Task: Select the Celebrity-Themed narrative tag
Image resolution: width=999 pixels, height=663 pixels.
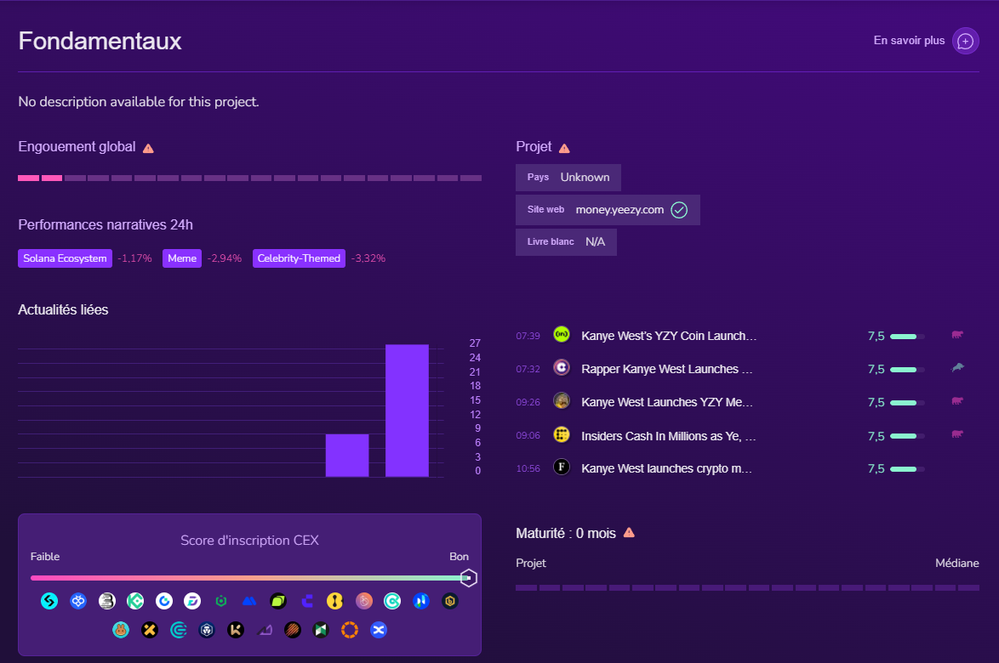Action: (299, 258)
